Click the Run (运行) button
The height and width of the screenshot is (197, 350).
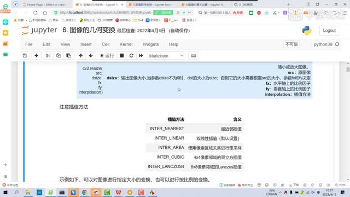(107, 56)
